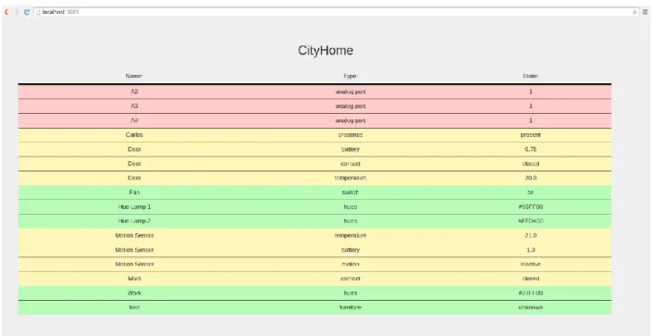652x336 pixels.
Task: Go back using the browser back arrow
Action: point(6,12)
